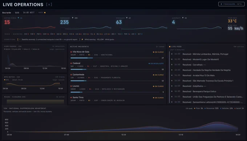Open the Loures incident
This screenshot has width=247, height=141.
point(117,89)
